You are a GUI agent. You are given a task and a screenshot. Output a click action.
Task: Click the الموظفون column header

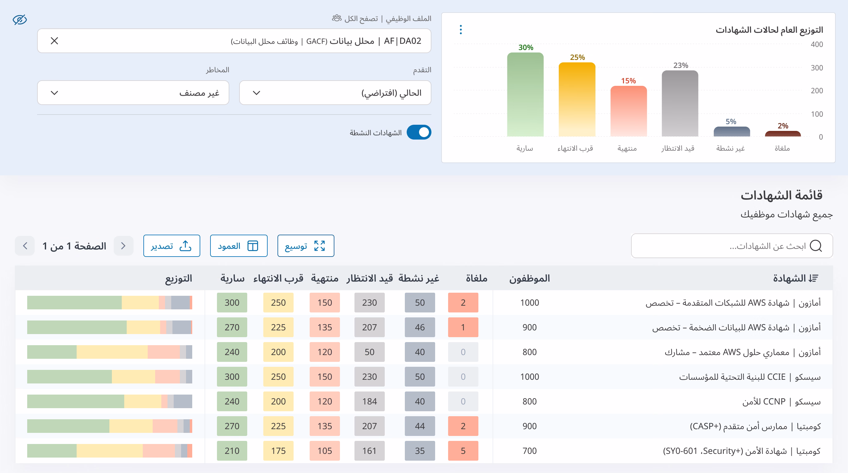(529, 278)
